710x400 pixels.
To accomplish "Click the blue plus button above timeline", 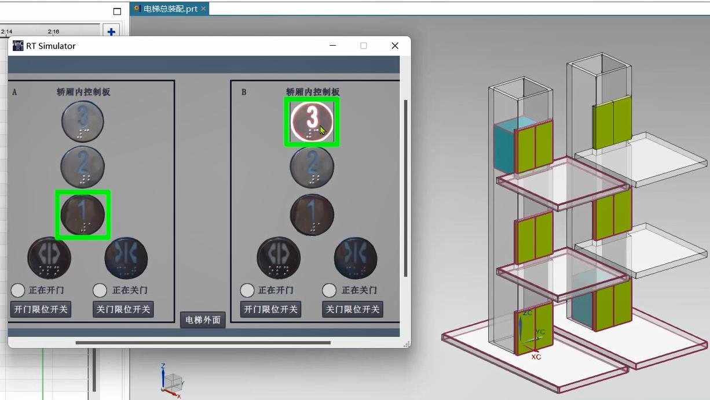I will tap(111, 32).
